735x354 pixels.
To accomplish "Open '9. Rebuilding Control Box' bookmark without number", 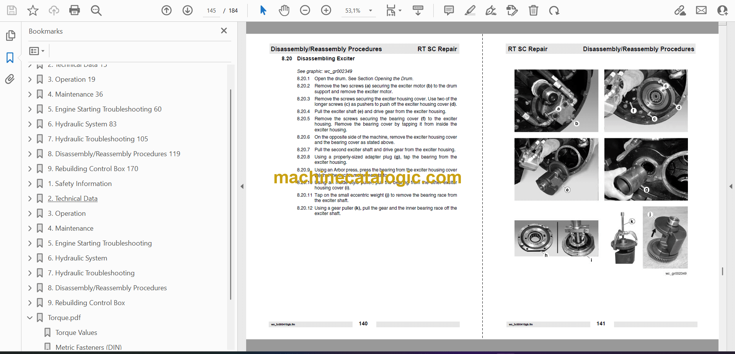I will (87, 303).
